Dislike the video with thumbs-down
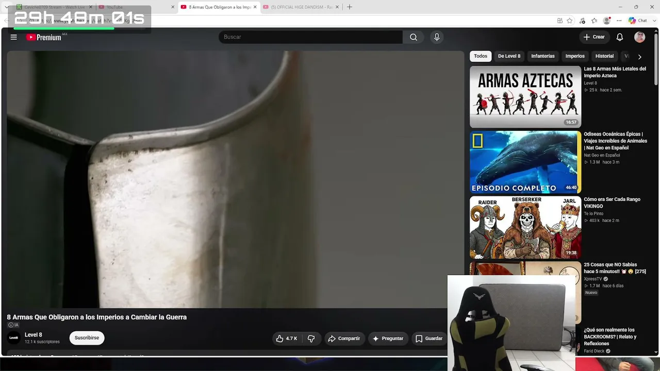Image resolution: width=660 pixels, height=371 pixels. (x=311, y=339)
